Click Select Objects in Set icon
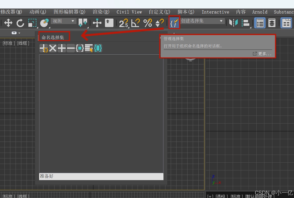Screen dimensions: 294x198 click(80, 48)
